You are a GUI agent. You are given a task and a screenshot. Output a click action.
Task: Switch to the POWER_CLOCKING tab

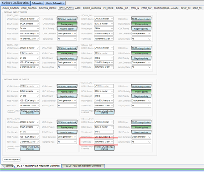coord(92,8)
